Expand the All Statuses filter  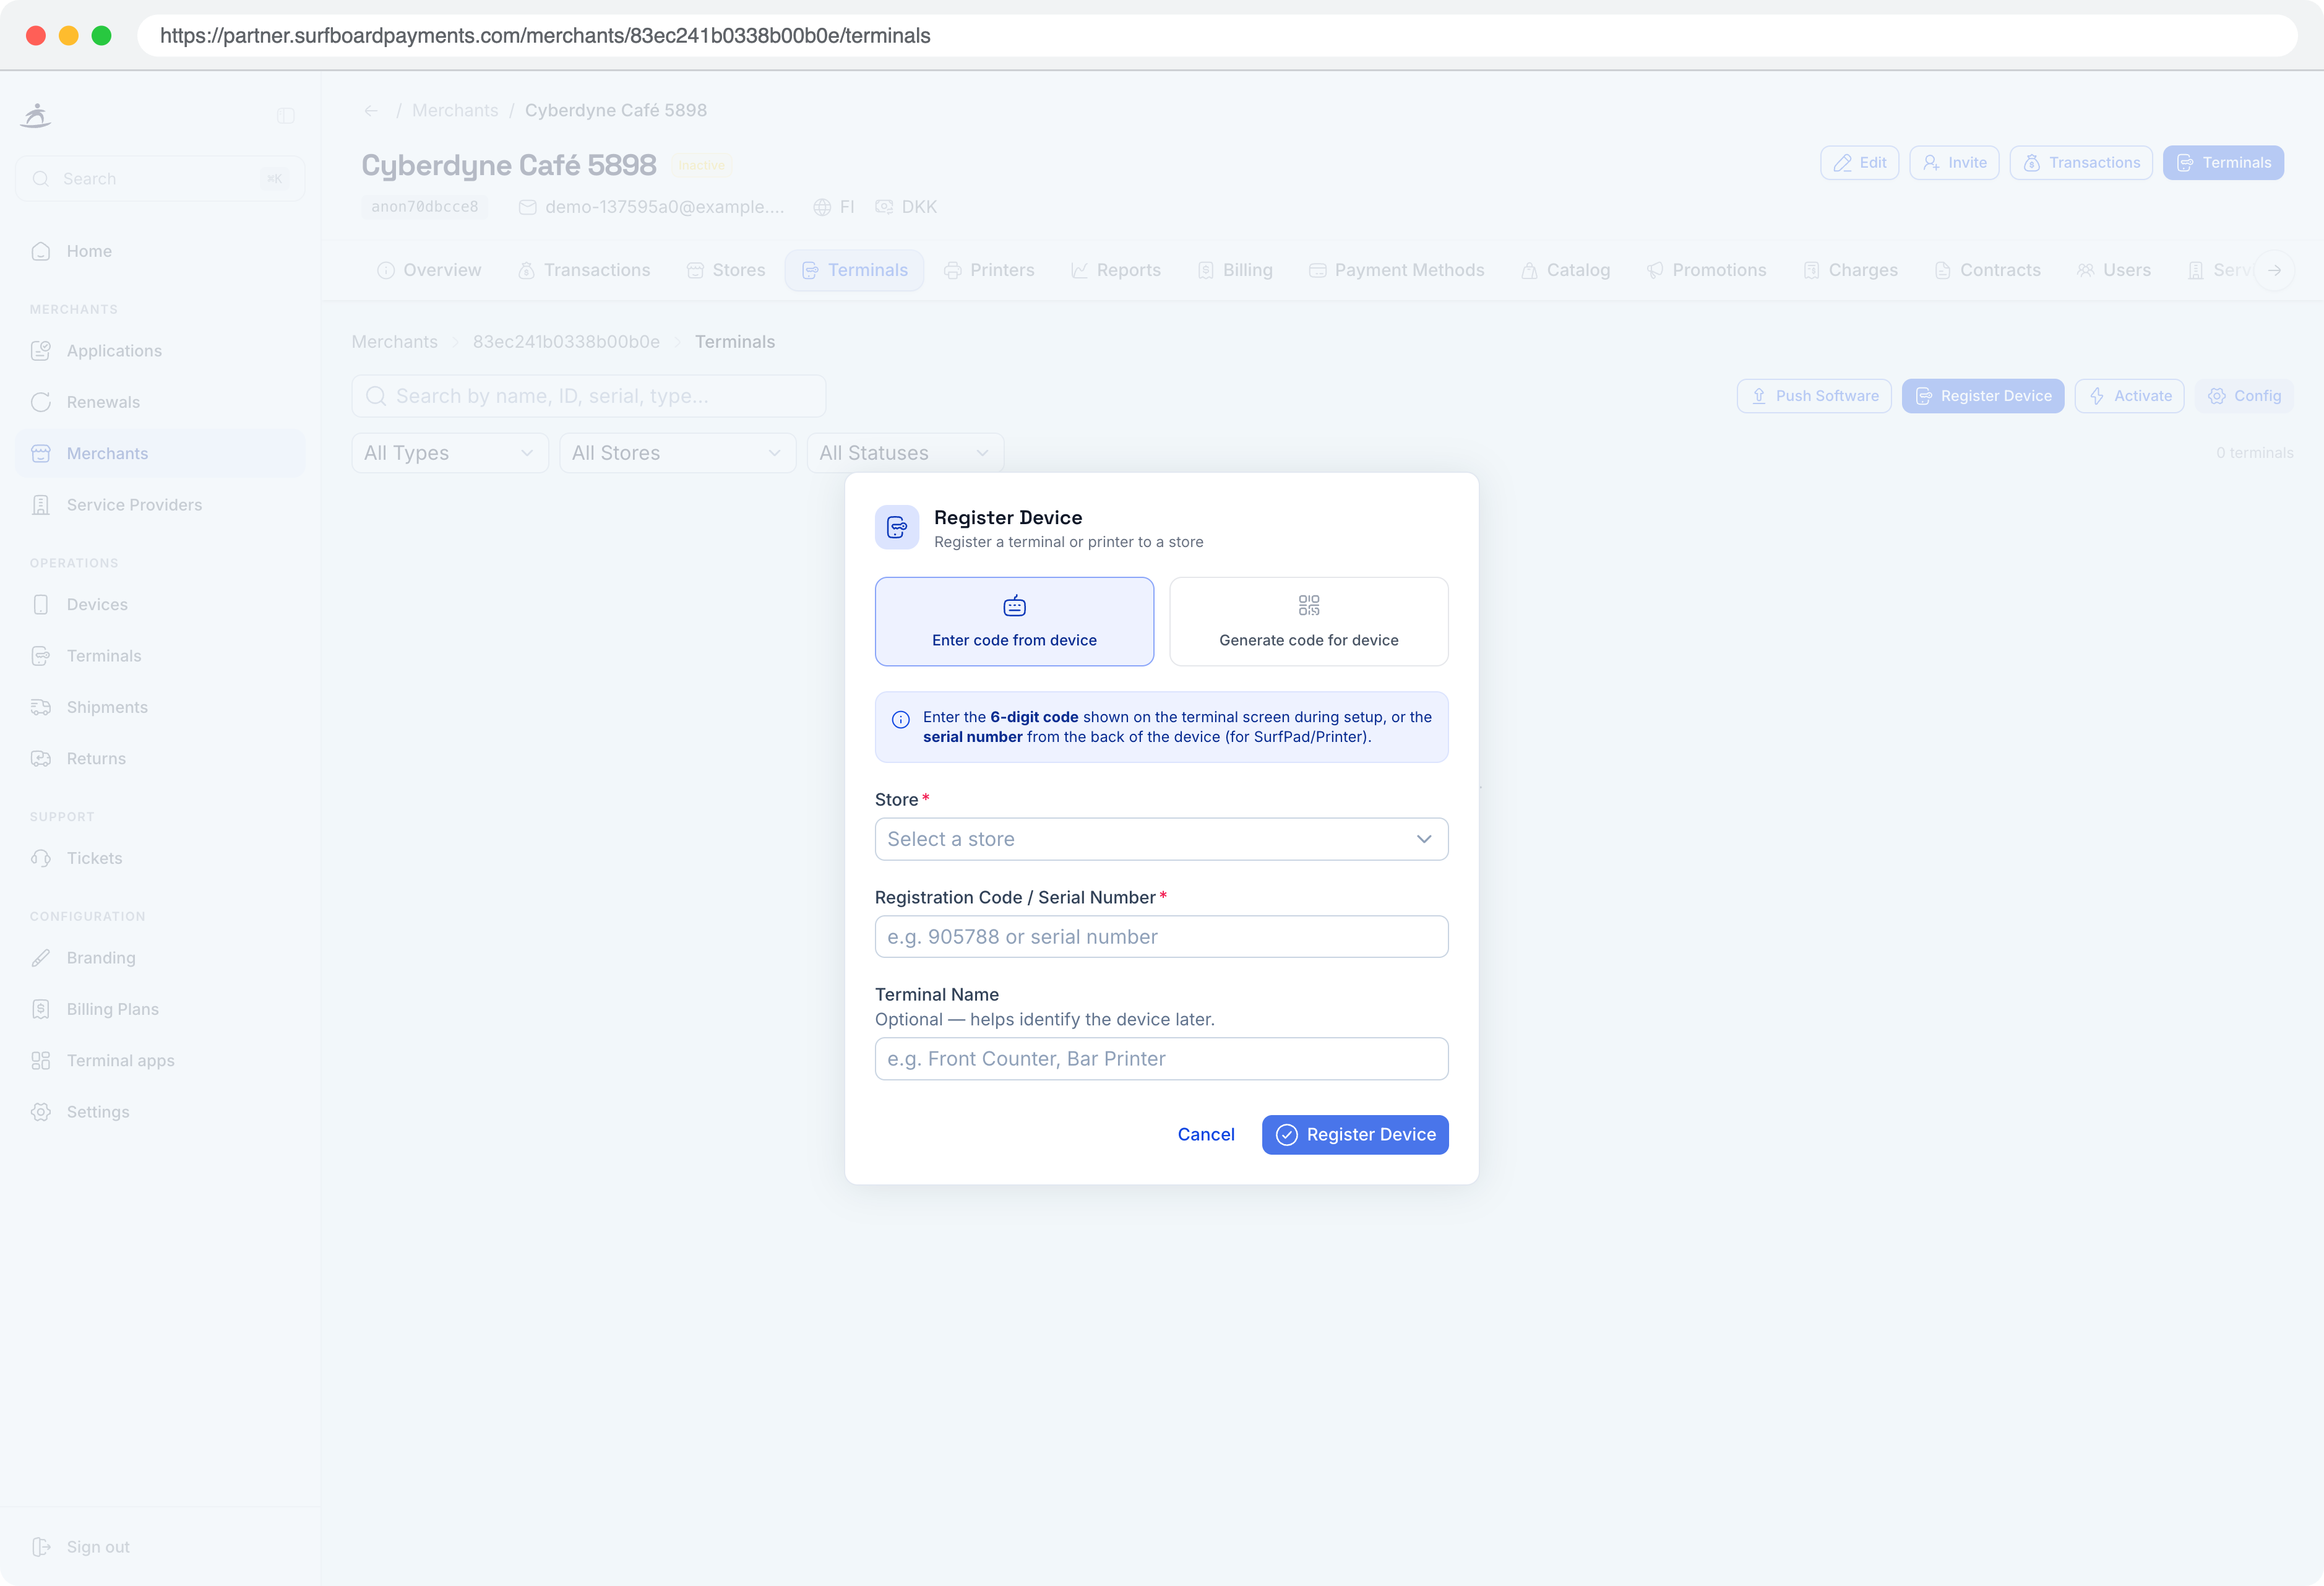pyautogui.click(x=905, y=453)
